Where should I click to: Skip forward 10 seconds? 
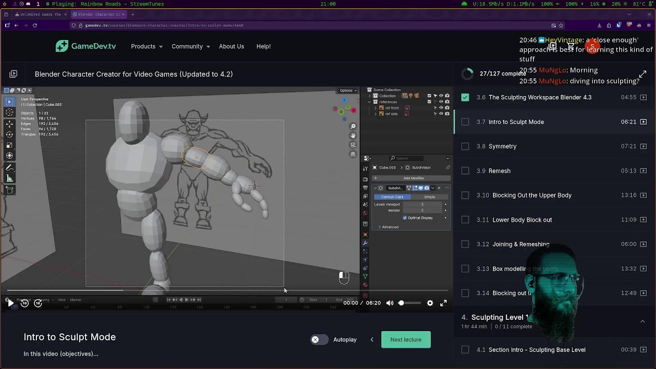pos(38,303)
